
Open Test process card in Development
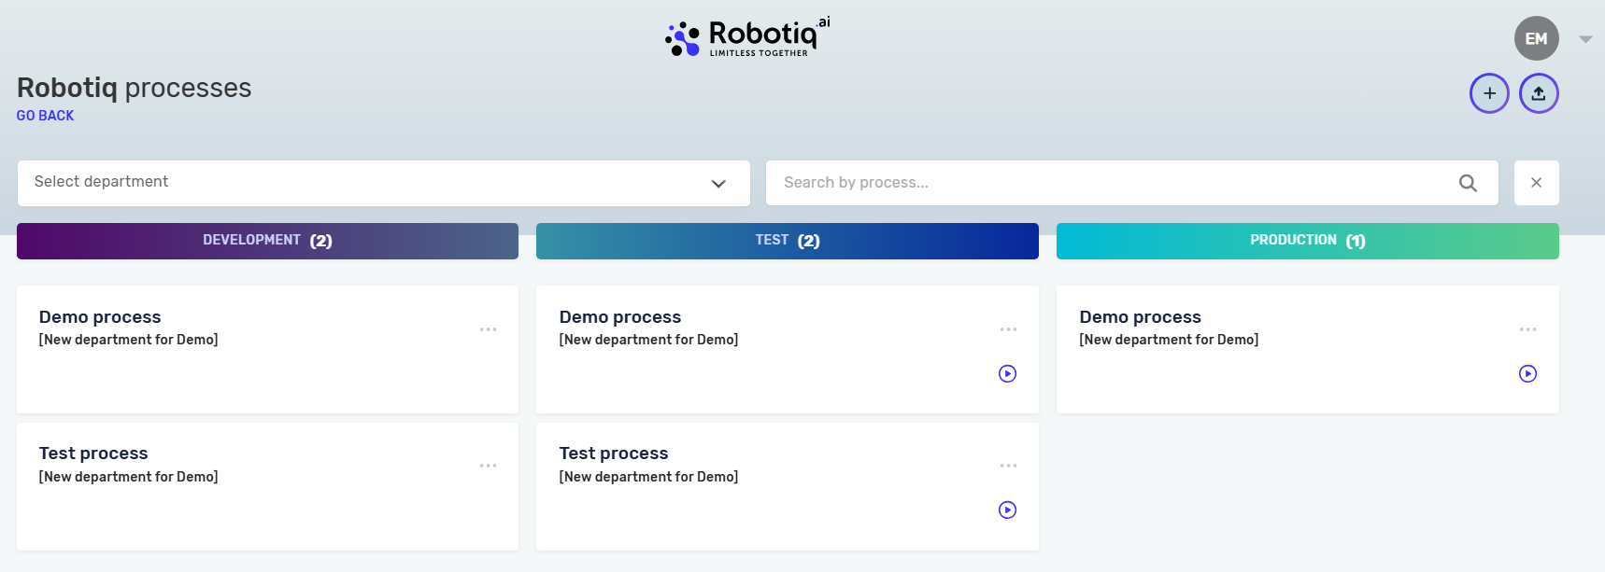pos(267,486)
